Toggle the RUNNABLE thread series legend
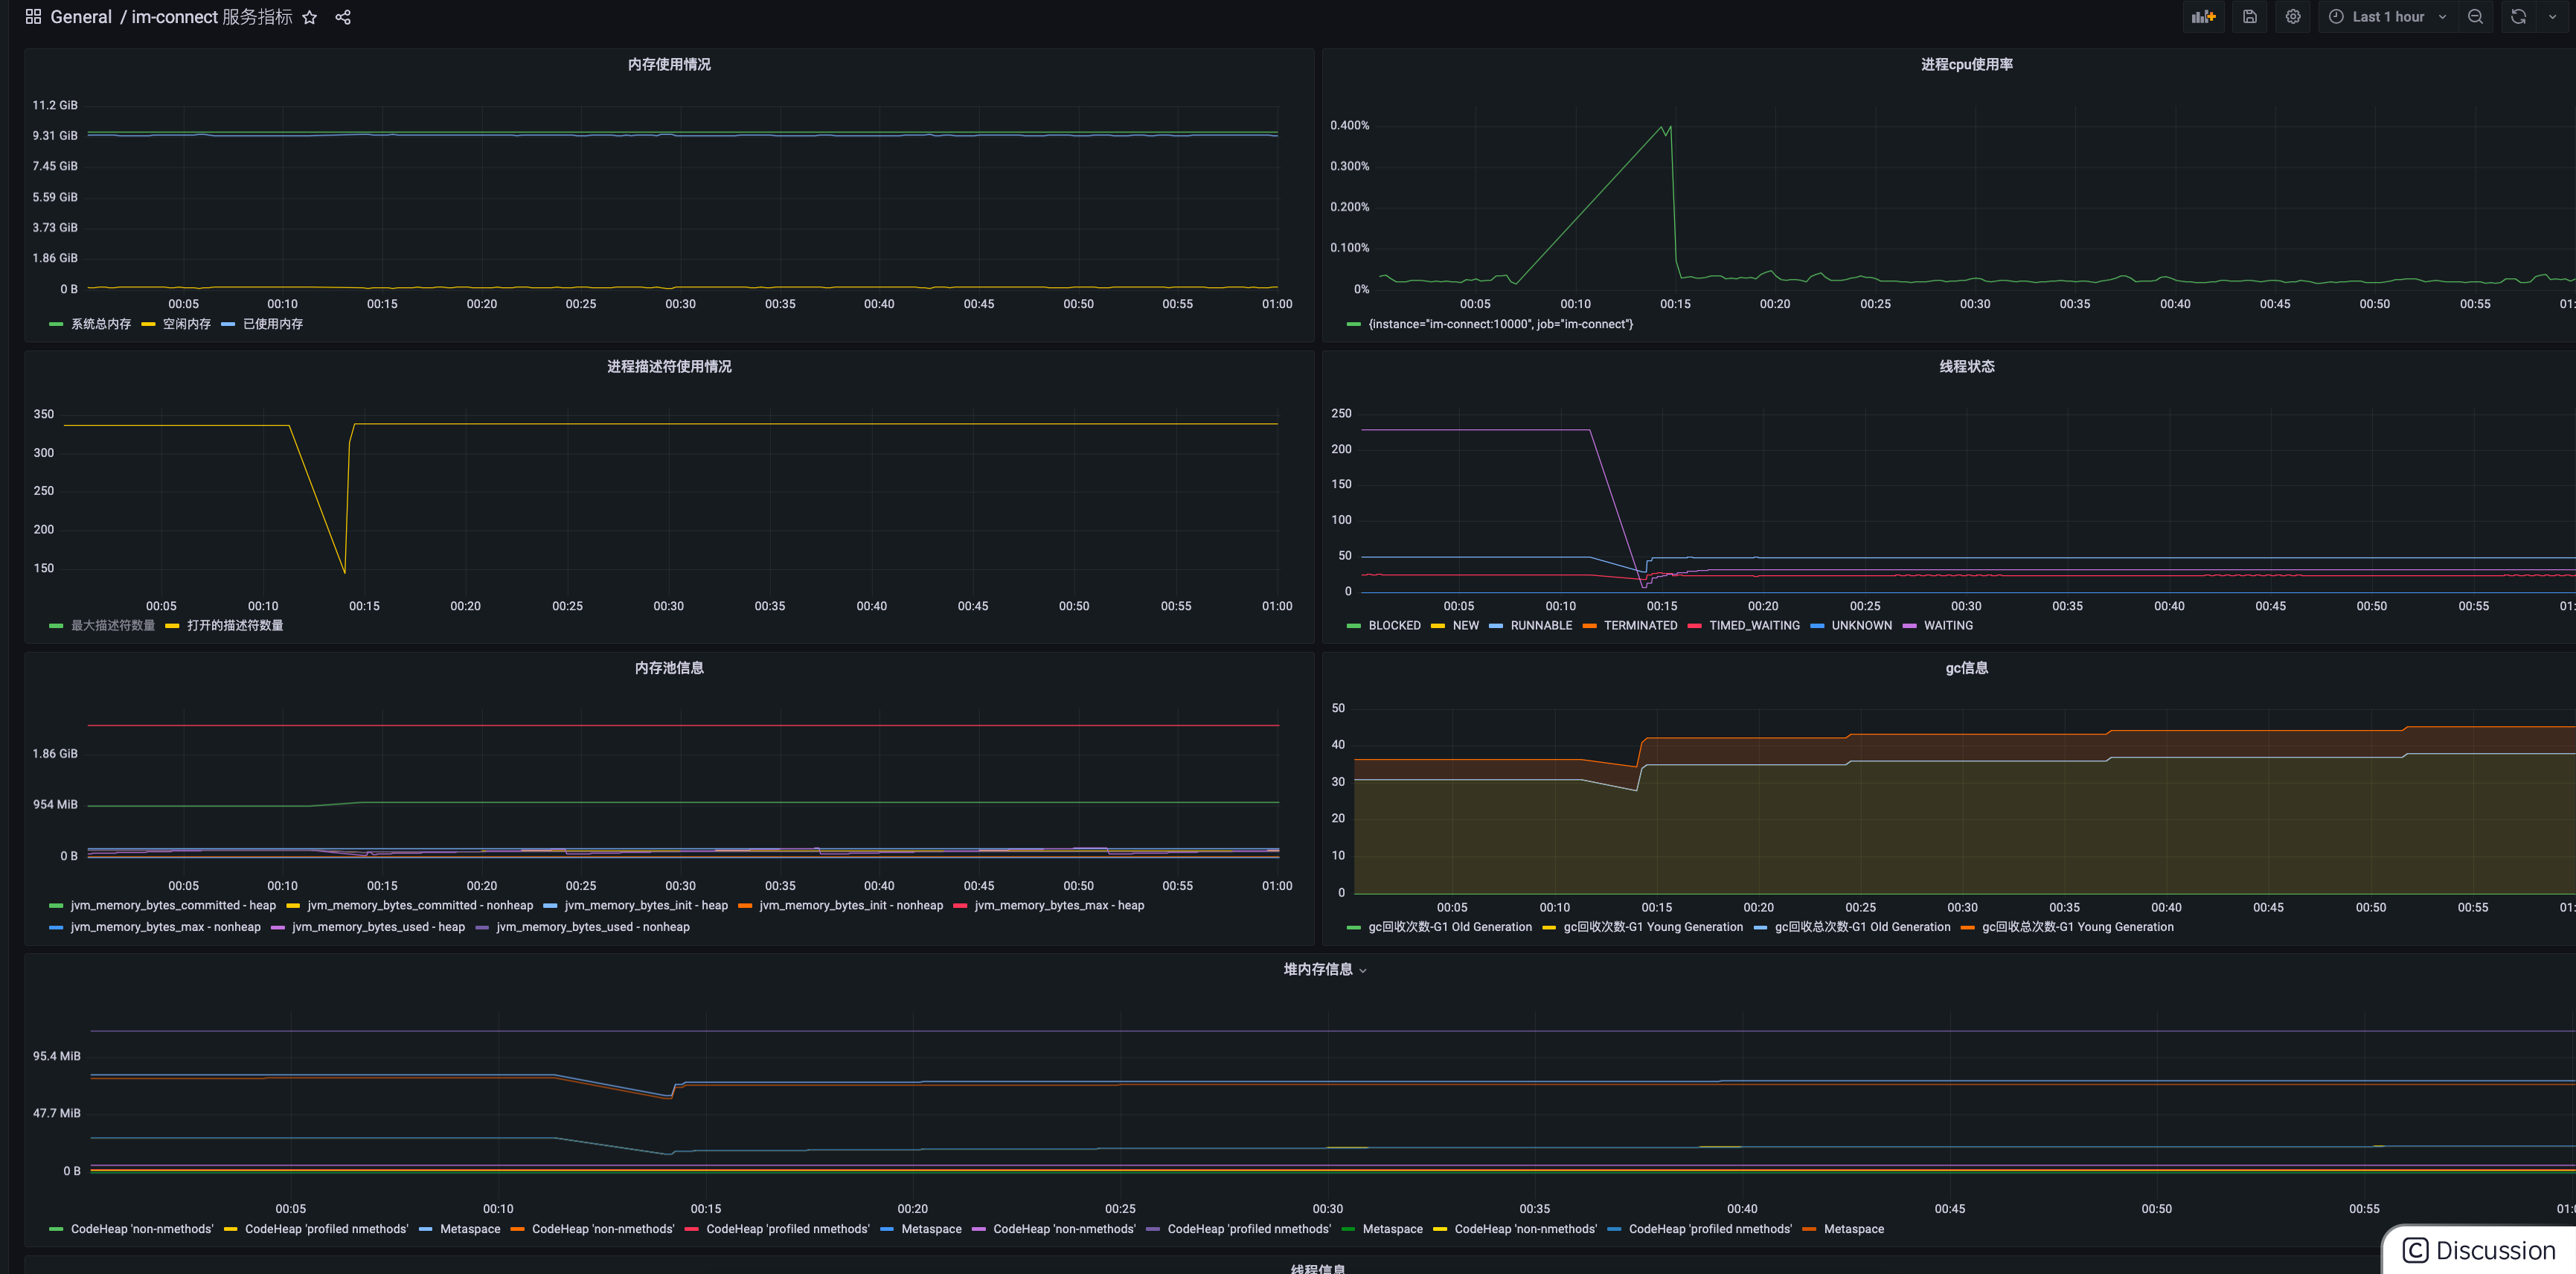The height and width of the screenshot is (1274, 2576). tap(1540, 626)
